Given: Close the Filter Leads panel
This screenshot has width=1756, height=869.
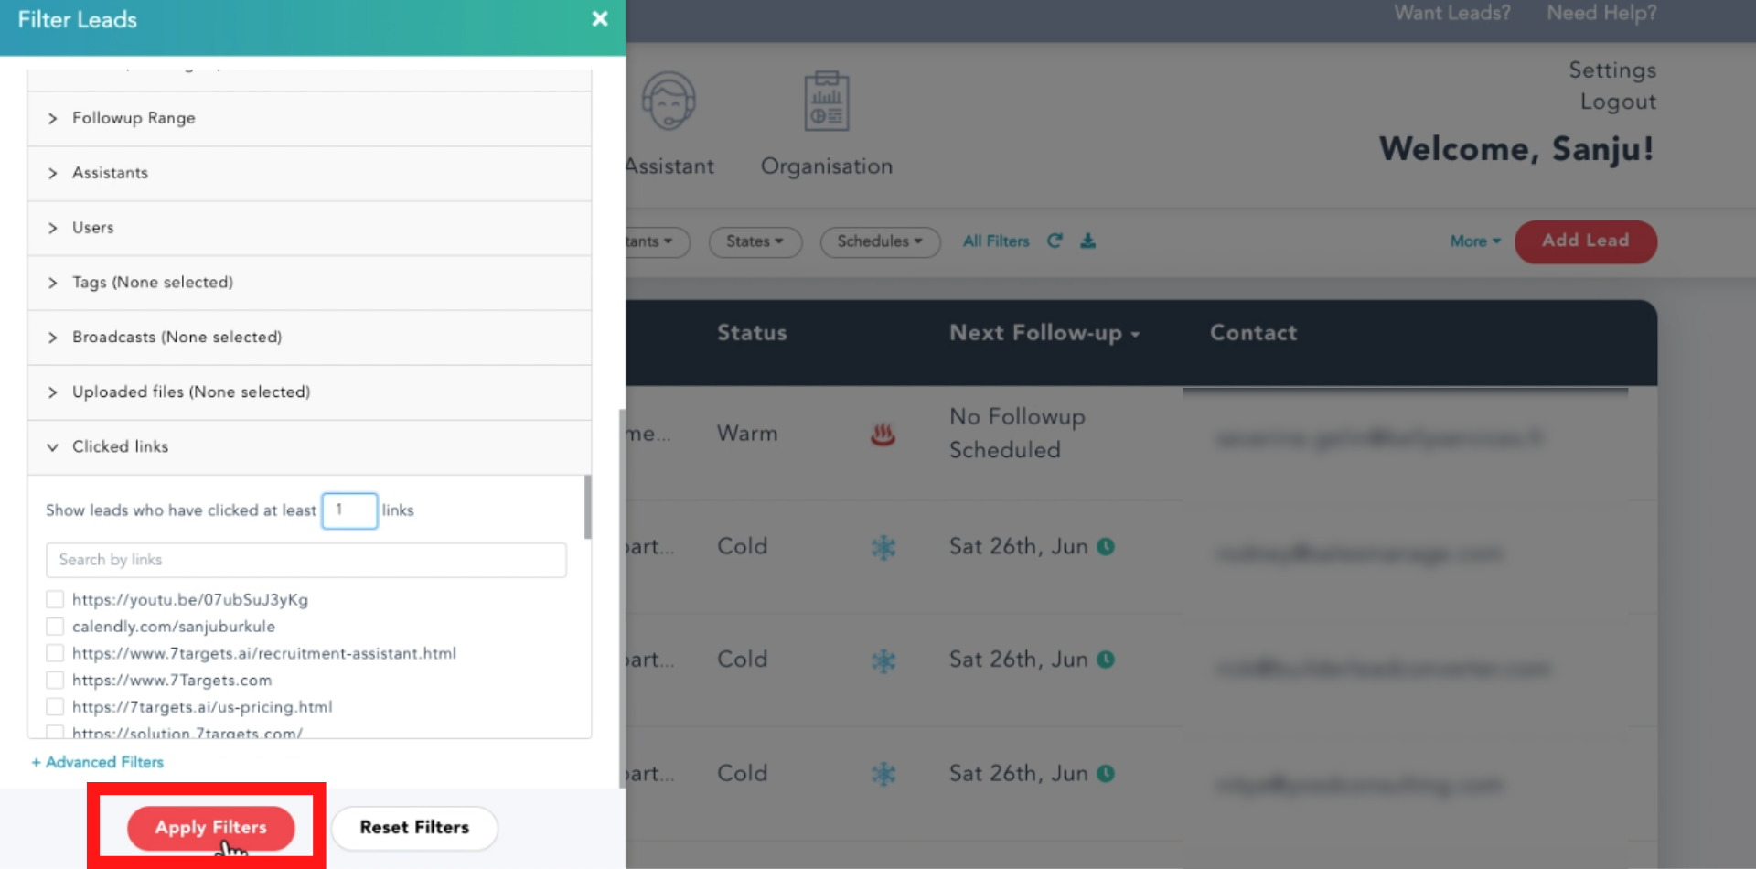Looking at the screenshot, I should pyautogui.click(x=600, y=19).
